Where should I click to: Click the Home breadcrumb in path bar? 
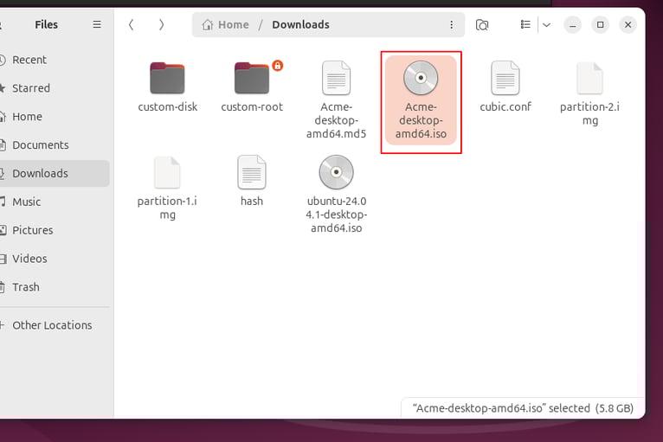(x=225, y=25)
